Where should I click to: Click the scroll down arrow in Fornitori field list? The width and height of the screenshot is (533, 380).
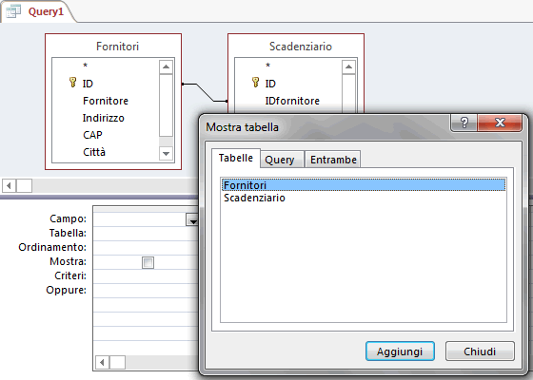pyautogui.click(x=166, y=153)
